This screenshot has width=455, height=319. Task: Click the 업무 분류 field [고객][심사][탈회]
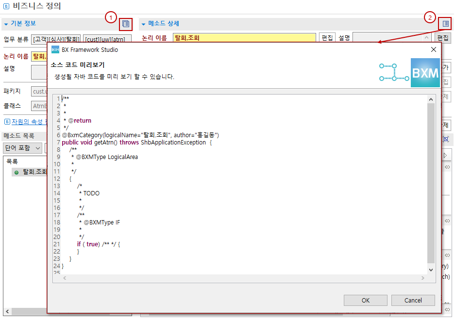pyautogui.click(x=56, y=39)
